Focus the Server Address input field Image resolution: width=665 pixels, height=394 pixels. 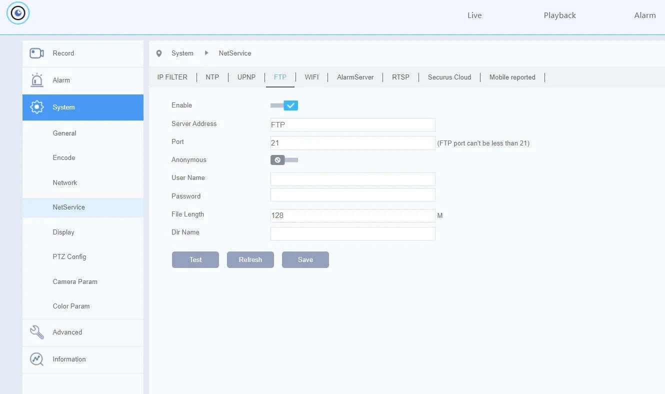[353, 124]
